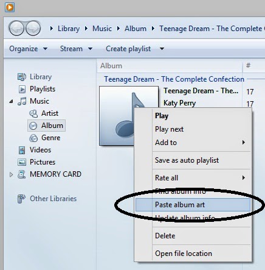Go back with the Back arrow button
Screen dimensions: 265x270
click(x=16, y=28)
